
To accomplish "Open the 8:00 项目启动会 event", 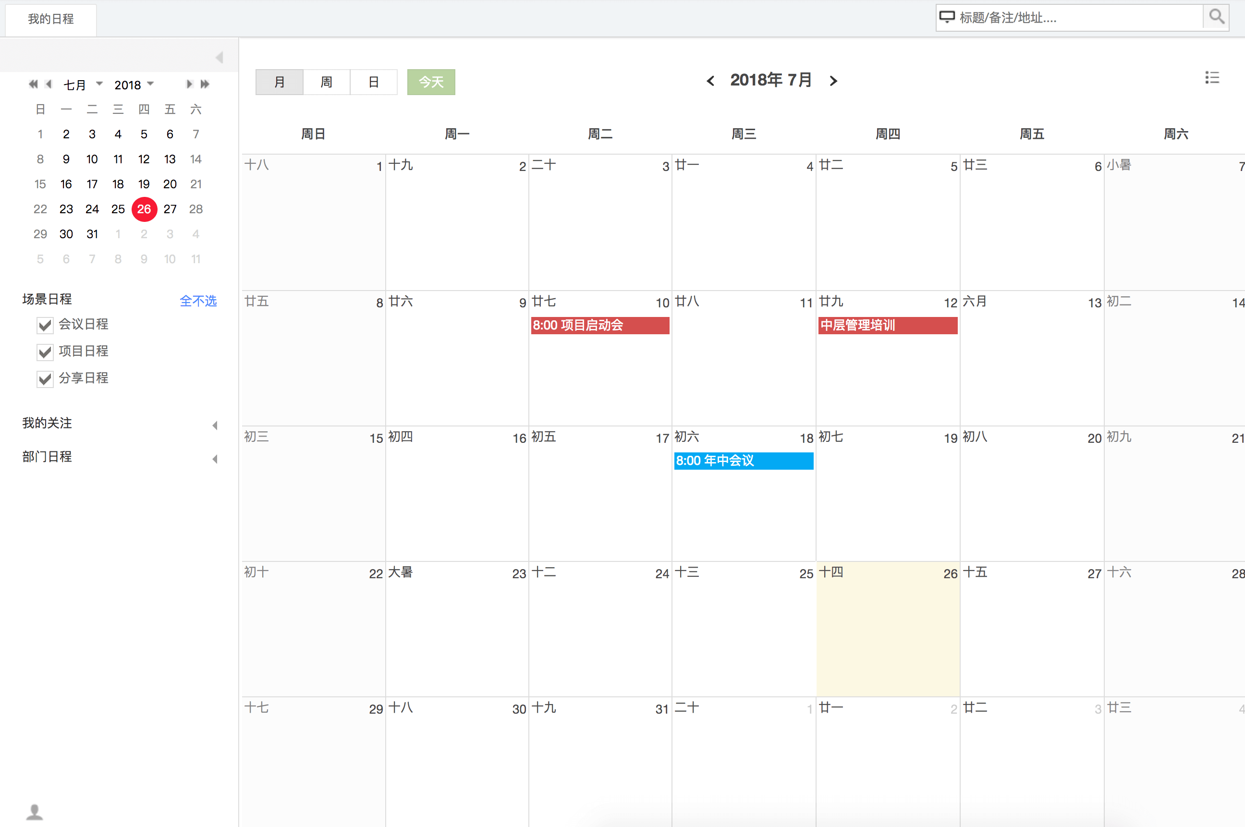I will coord(600,326).
